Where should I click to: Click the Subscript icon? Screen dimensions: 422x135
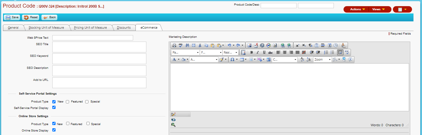304,45
